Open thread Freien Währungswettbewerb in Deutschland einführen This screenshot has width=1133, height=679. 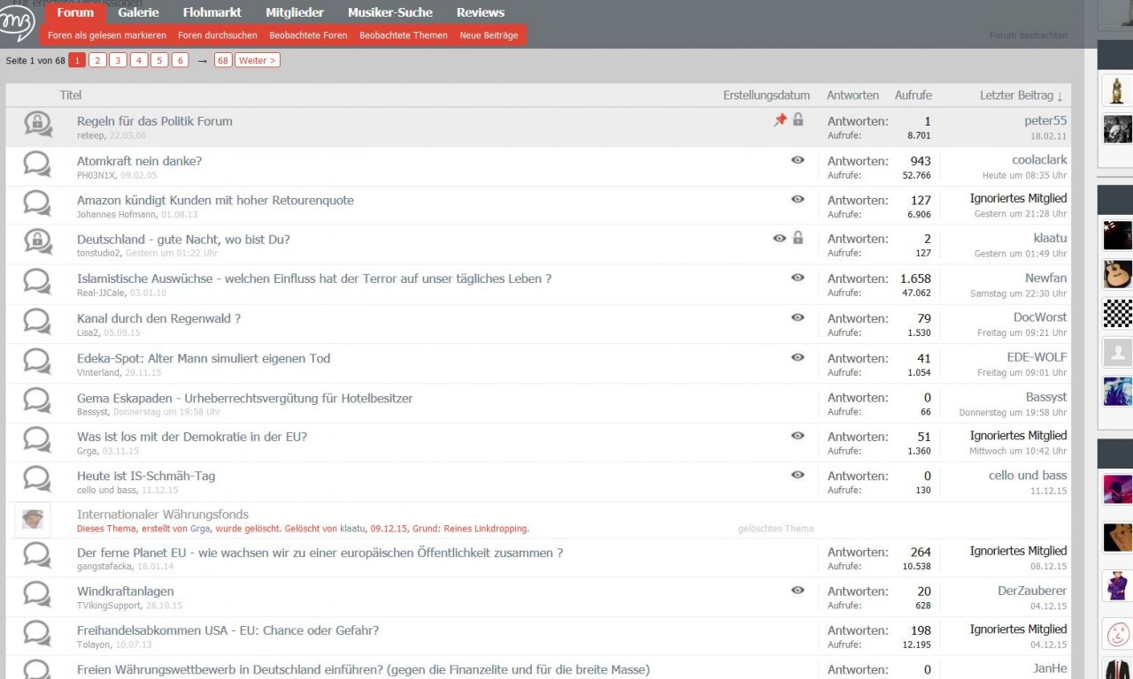pos(363,669)
